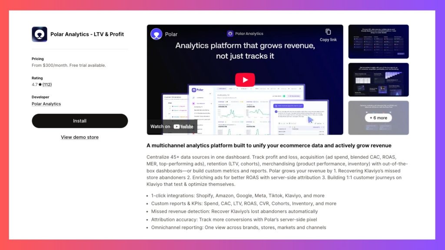Click the Install button
445x250 pixels.
click(x=80, y=121)
